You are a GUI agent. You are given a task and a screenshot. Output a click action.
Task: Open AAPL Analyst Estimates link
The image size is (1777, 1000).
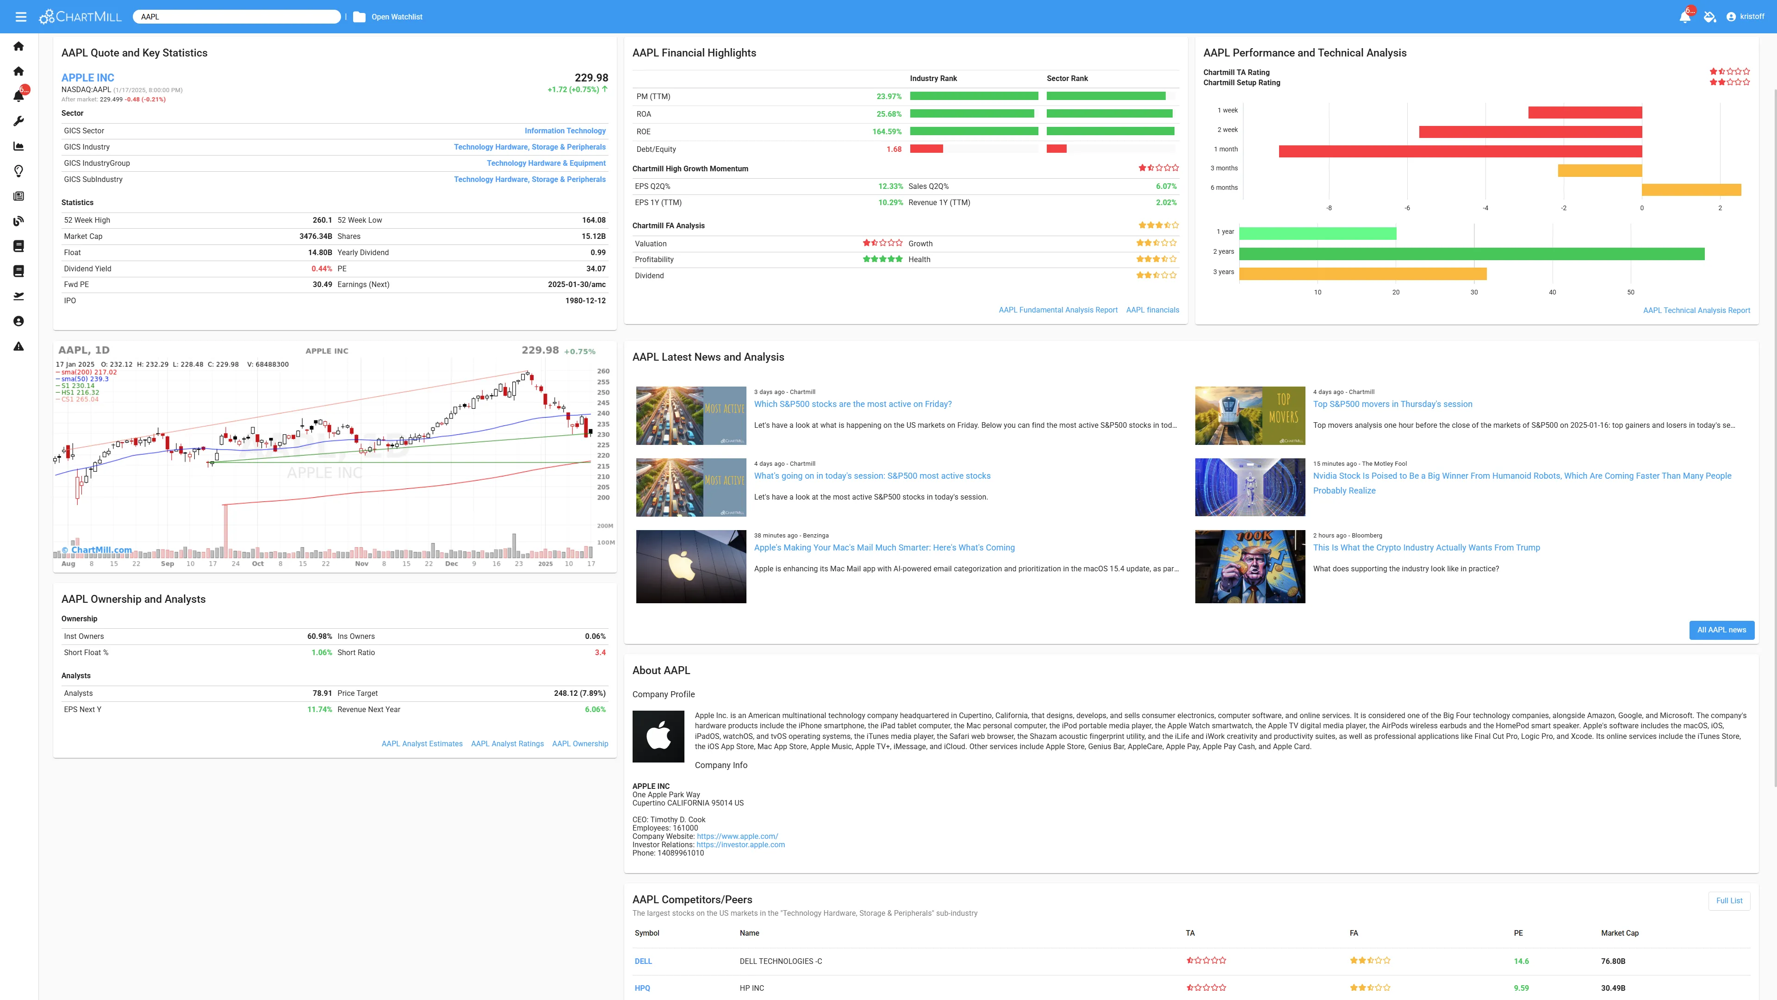pyautogui.click(x=422, y=744)
